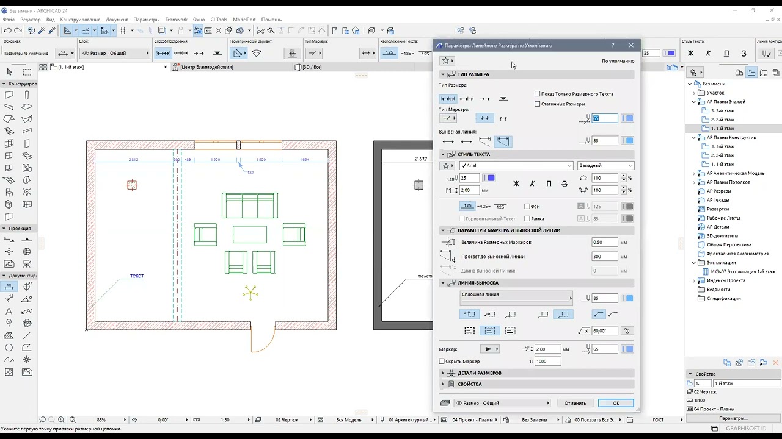Open the Файл menu

[9, 20]
